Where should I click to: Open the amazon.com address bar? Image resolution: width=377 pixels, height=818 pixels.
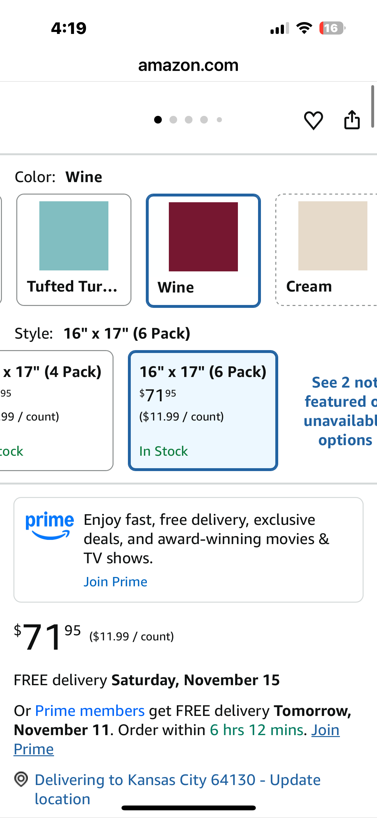click(x=188, y=65)
